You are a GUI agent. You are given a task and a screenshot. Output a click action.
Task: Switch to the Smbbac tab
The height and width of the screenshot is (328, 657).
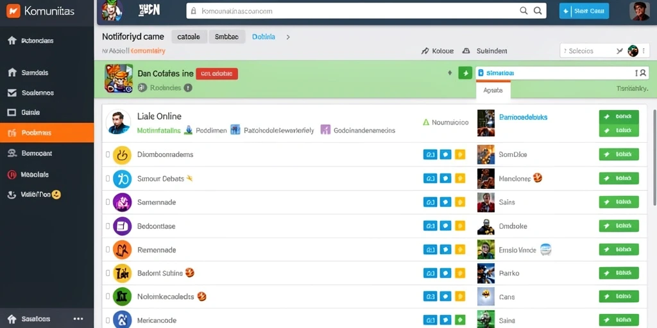pyautogui.click(x=226, y=37)
